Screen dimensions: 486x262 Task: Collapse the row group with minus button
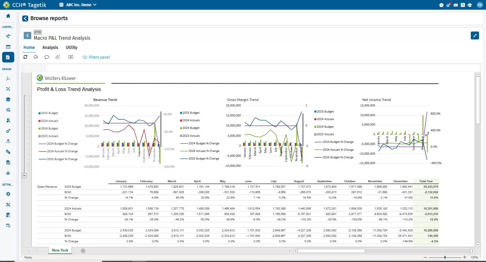(x=24, y=175)
